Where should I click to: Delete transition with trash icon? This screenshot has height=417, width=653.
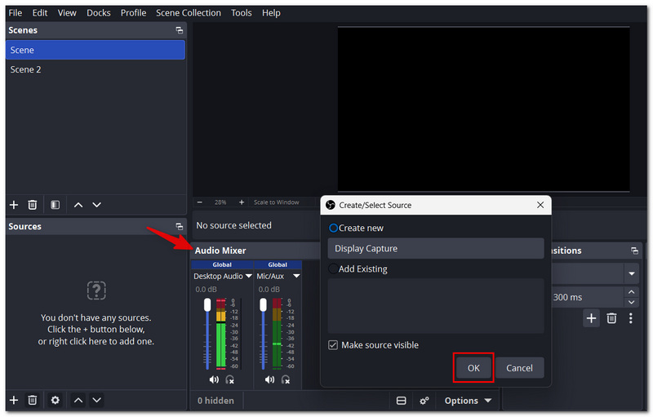[x=611, y=318]
